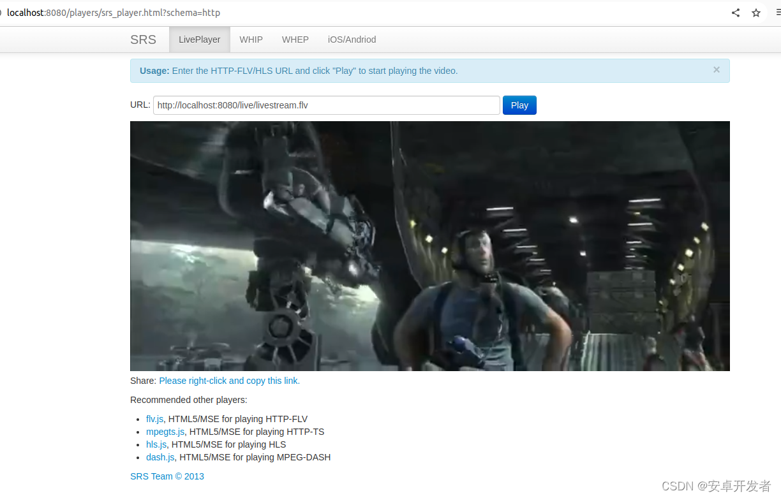This screenshot has height=498, width=781.
Task: Open the WHIP tab
Action: pos(251,40)
